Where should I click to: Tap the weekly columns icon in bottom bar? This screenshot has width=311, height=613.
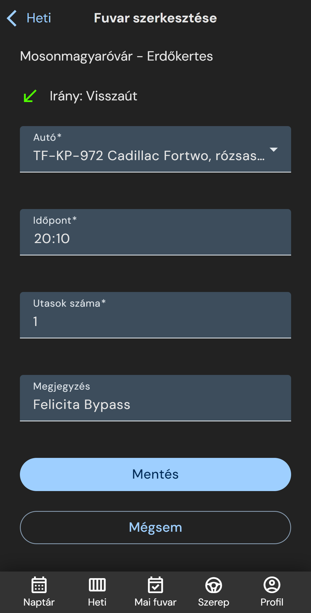[x=97, y=585]
